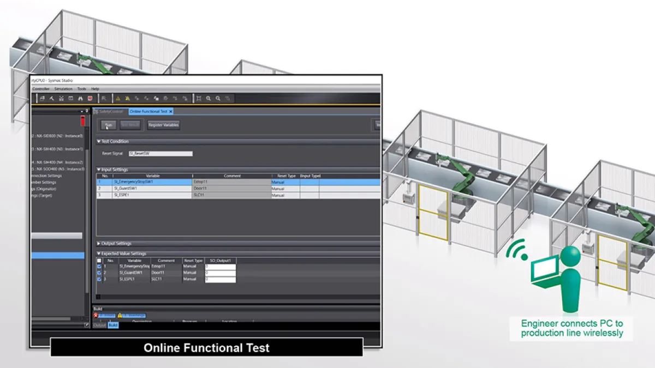Click the zoom-to-fit icon in toolbar
655x368 pixels.
199,99
